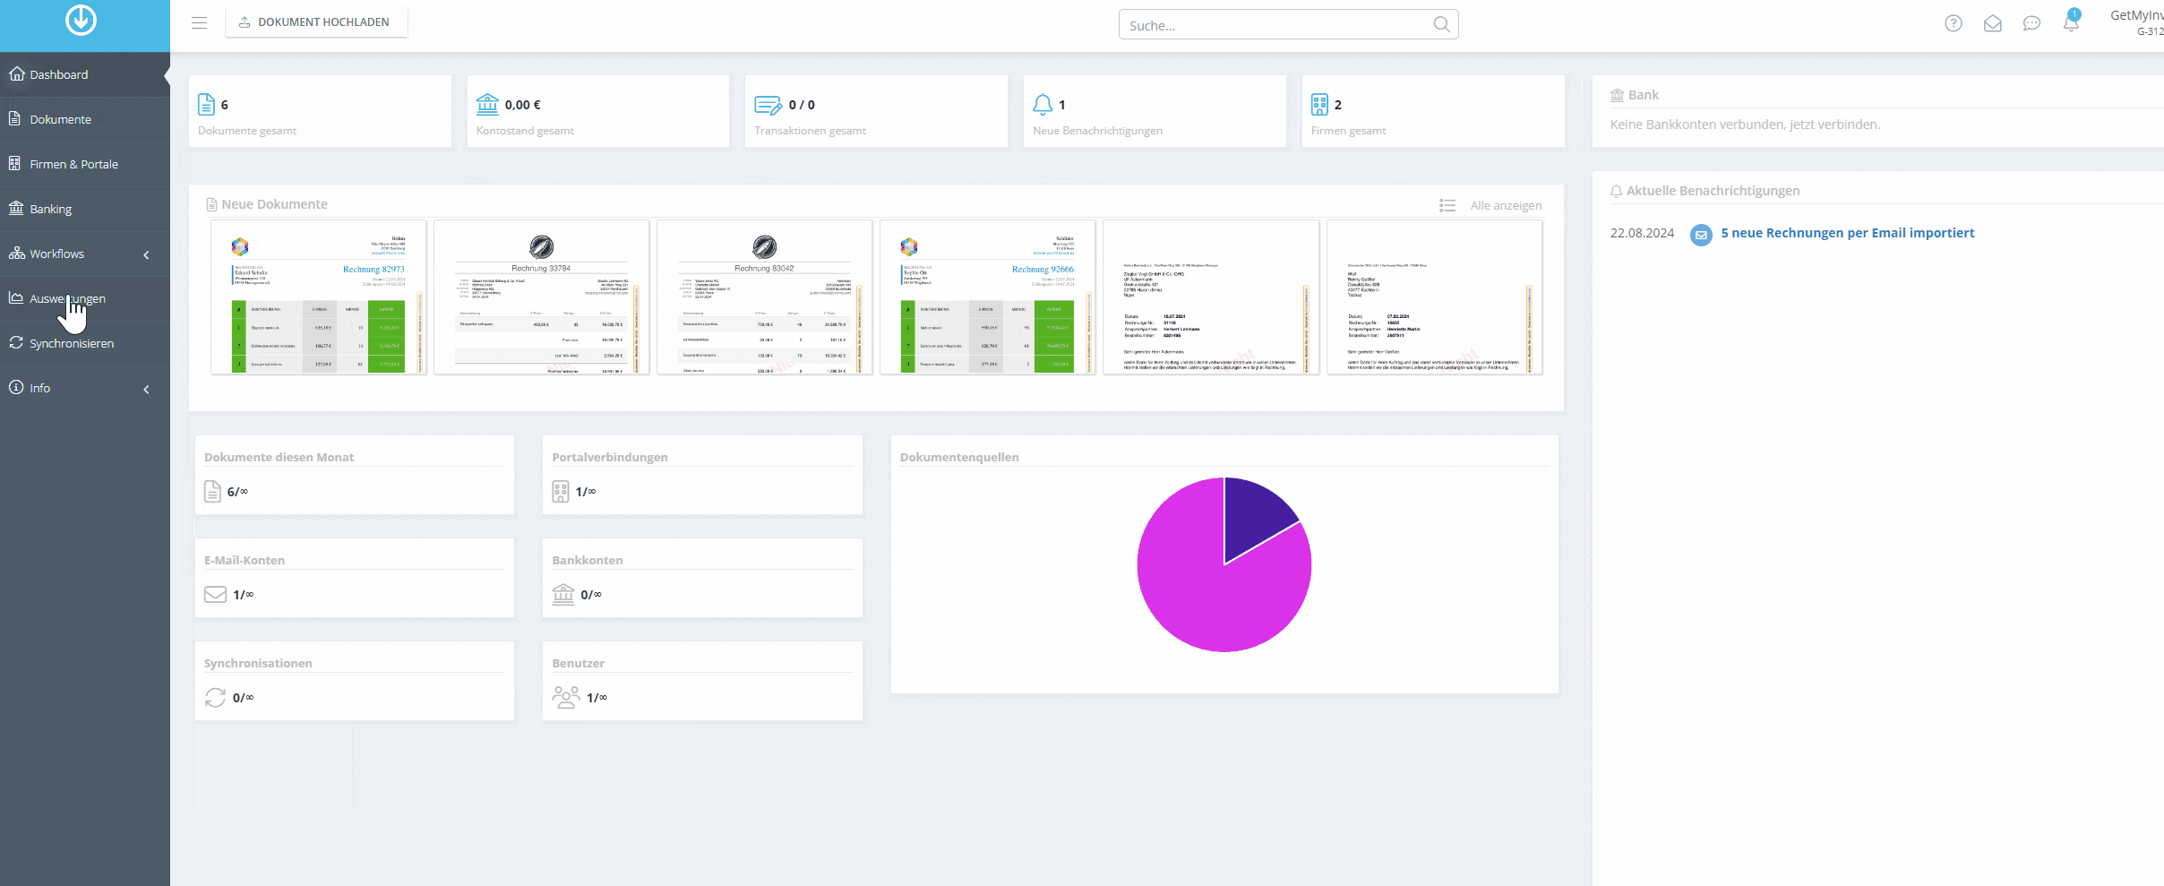
Task: Open Dashboard in the sidebar
Action: (85, 74)
